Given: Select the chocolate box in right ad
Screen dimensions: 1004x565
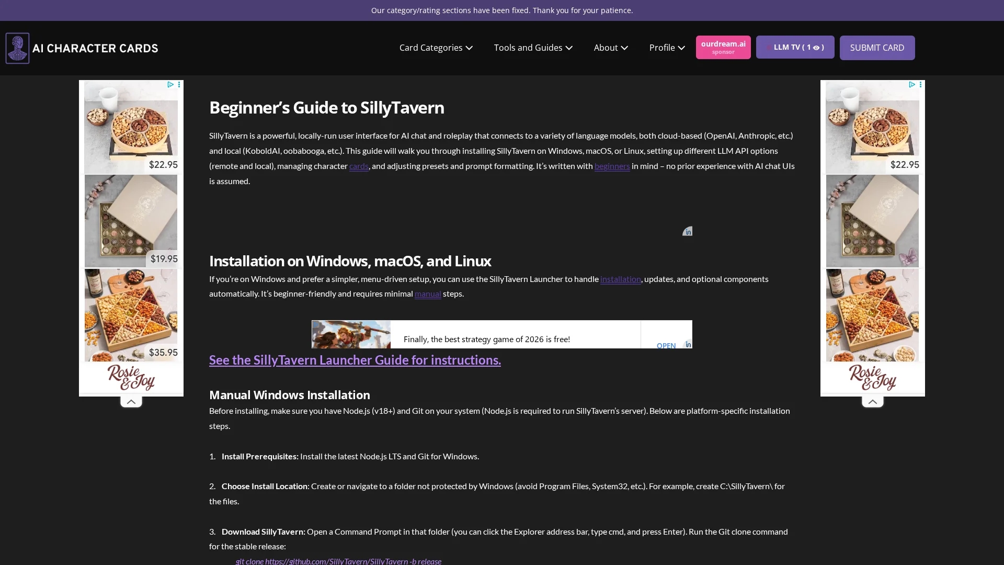Looking at the screenshot, I should (x=872, y=221).
